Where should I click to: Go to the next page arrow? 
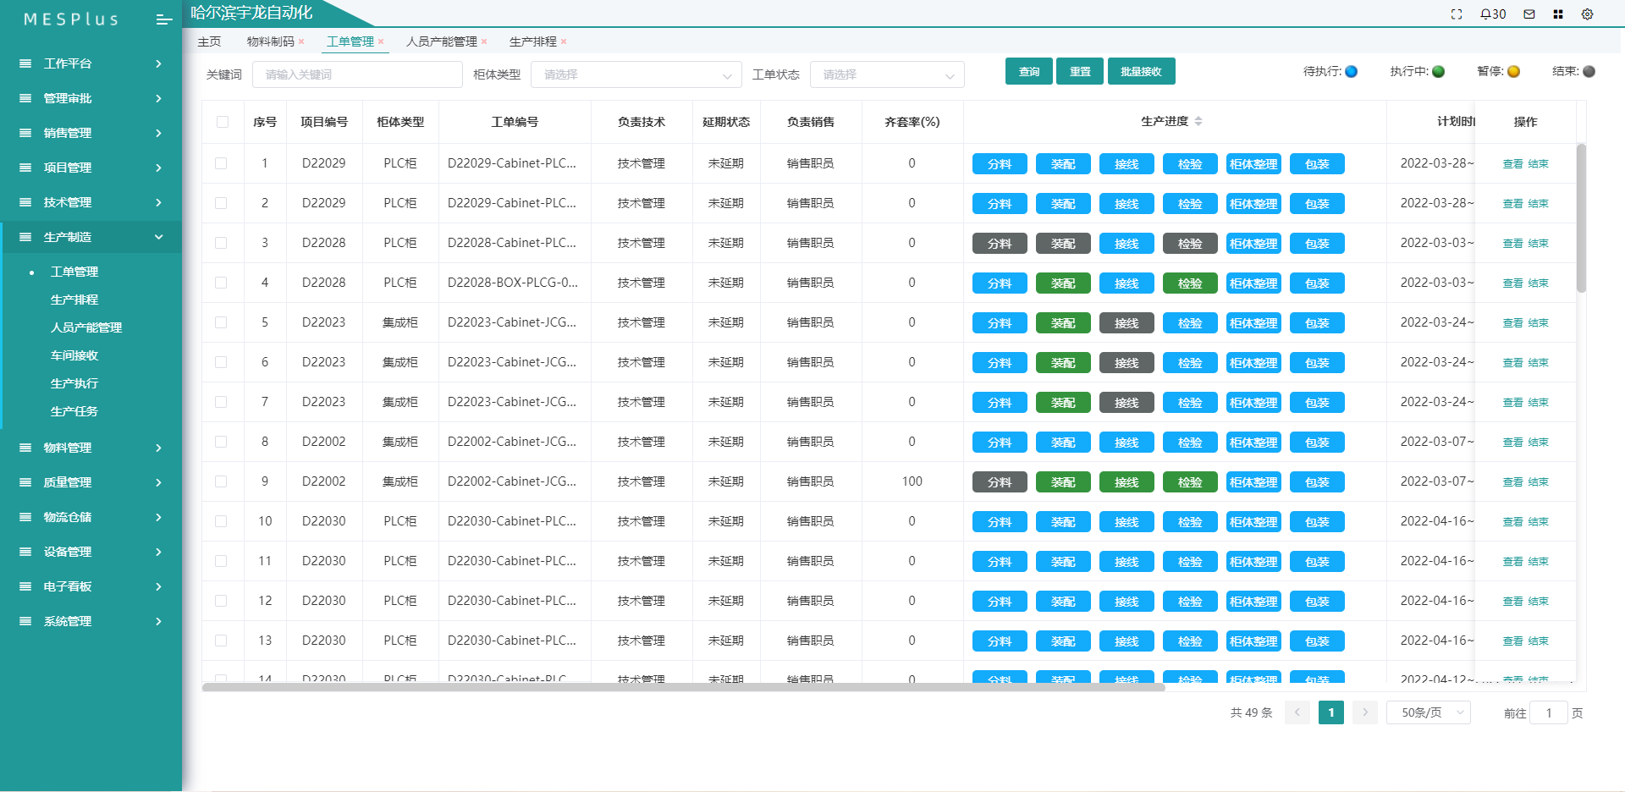coord(1365,712)
